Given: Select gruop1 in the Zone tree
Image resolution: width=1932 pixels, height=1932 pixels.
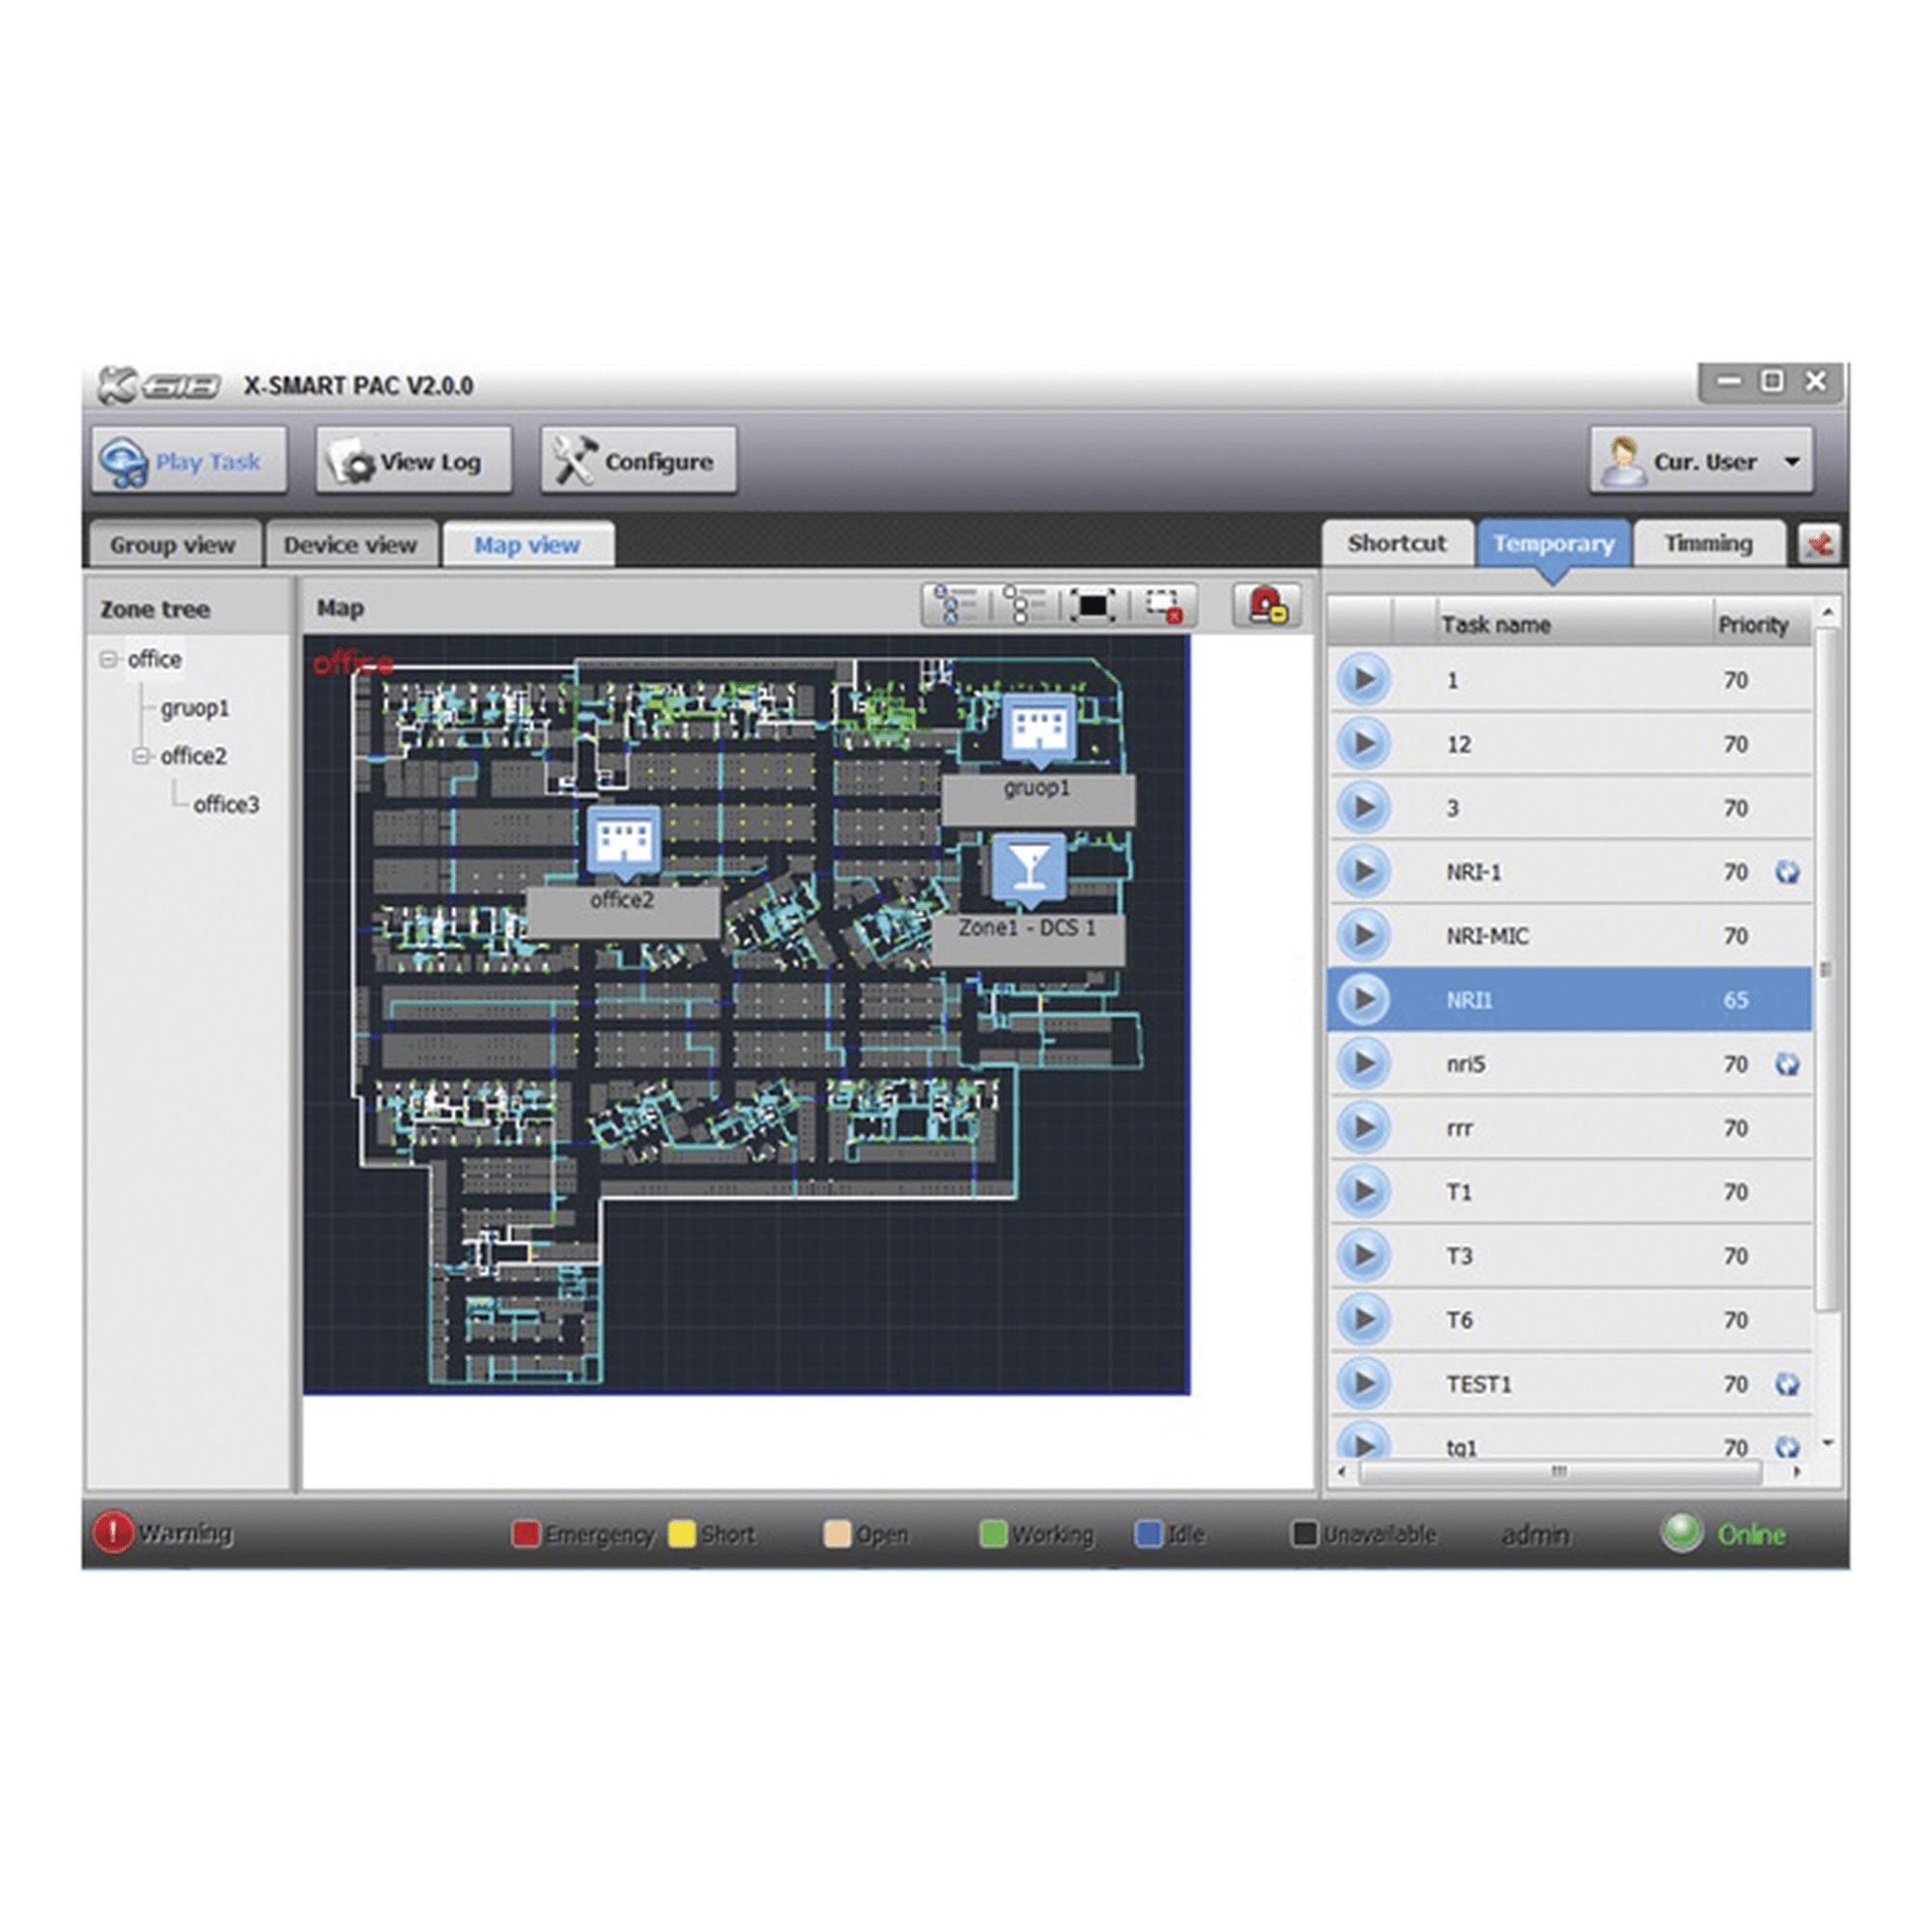Looking at the screenshot, I should [x=195, y=708].
